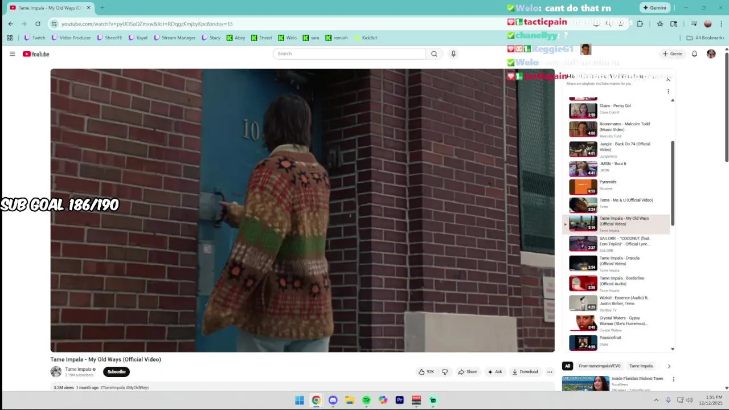Viewport: 729px width, 410px height.
Task: Focus the YouTube search field
Action: [349, 54]
